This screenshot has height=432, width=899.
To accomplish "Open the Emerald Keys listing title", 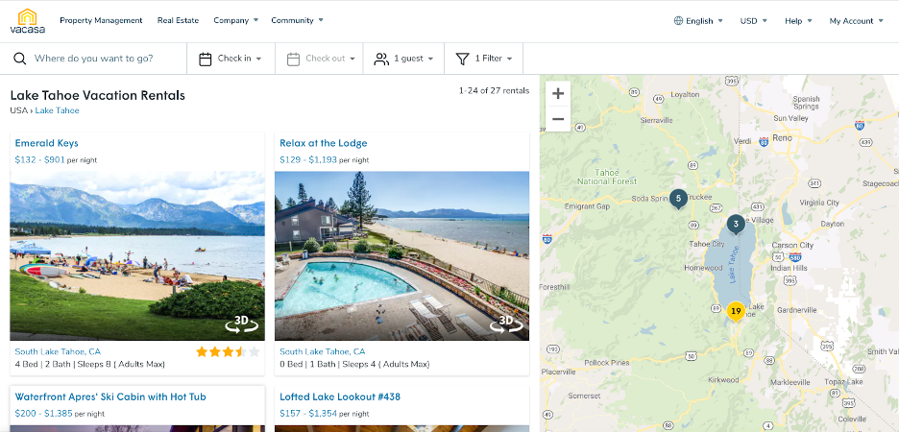I will 46,143.
